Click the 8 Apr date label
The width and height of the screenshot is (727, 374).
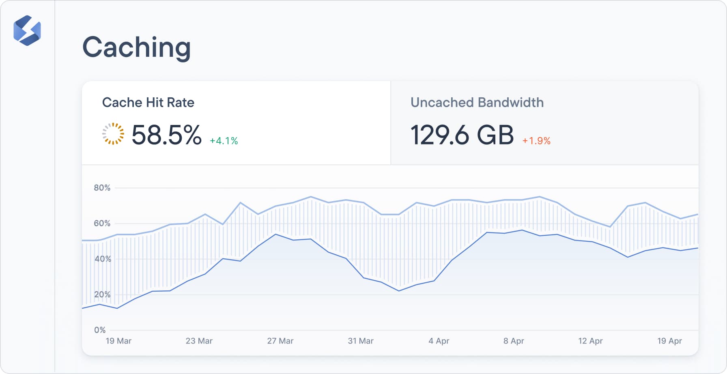(514, 341)
